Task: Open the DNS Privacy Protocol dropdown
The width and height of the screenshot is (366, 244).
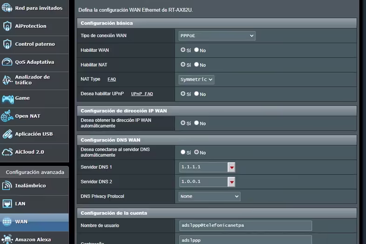Action: tap(210, 197)
